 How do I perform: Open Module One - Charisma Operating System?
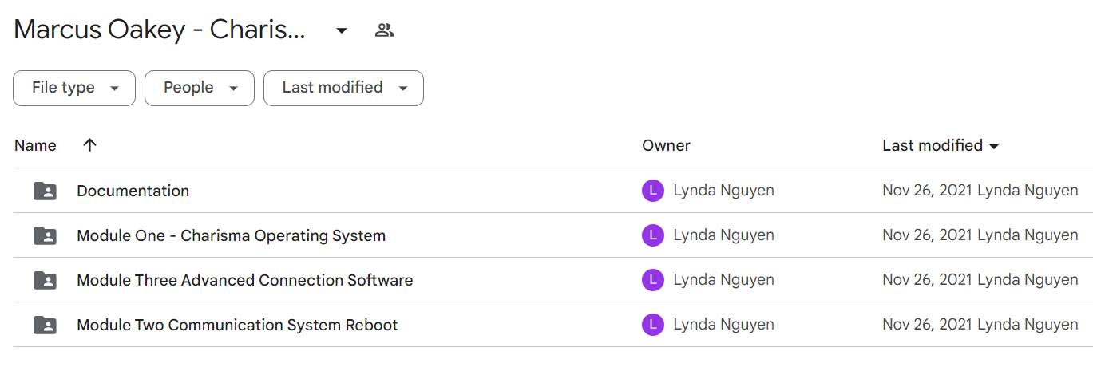(231, 235)
